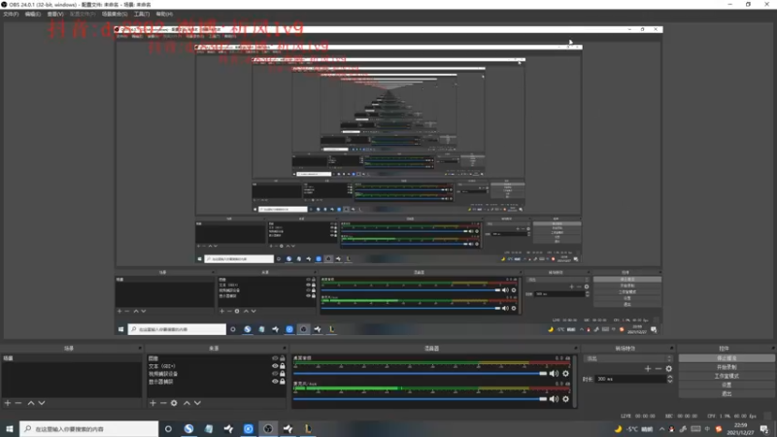This screenshot has height=437, width=777.
Task: Adjust the Desktop Audio volume slider
Action: (421, 374)
